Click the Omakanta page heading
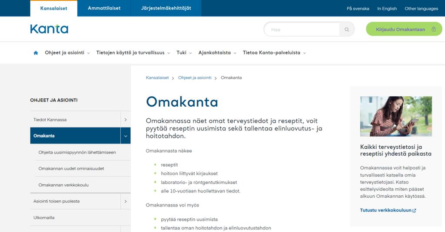This screenshot has width=445, height=232. tap(182, 102)
